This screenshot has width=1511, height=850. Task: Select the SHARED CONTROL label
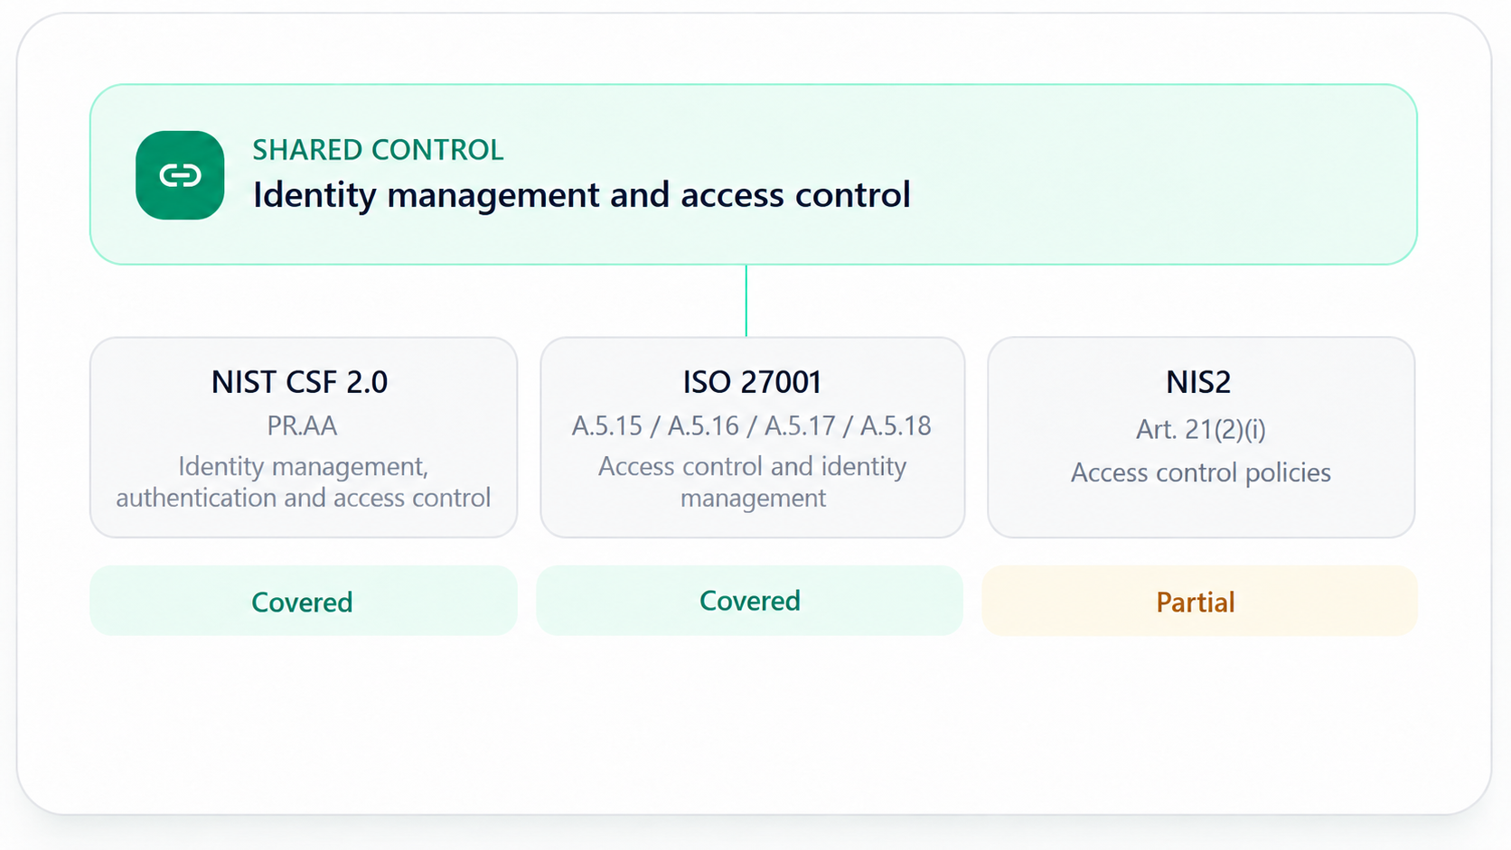(378, 150)
